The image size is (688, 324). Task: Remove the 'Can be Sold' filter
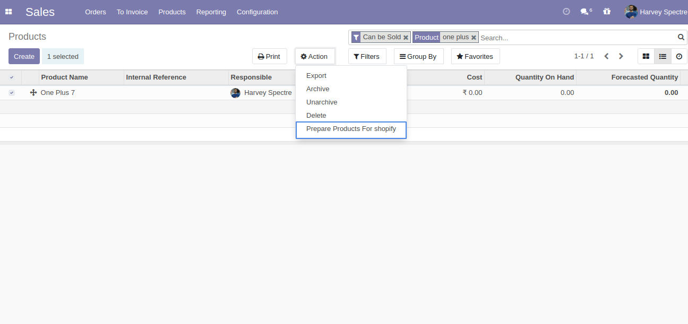coord(406,38)
